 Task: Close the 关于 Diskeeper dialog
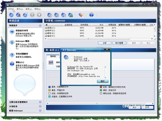click(x=107, y=49)
